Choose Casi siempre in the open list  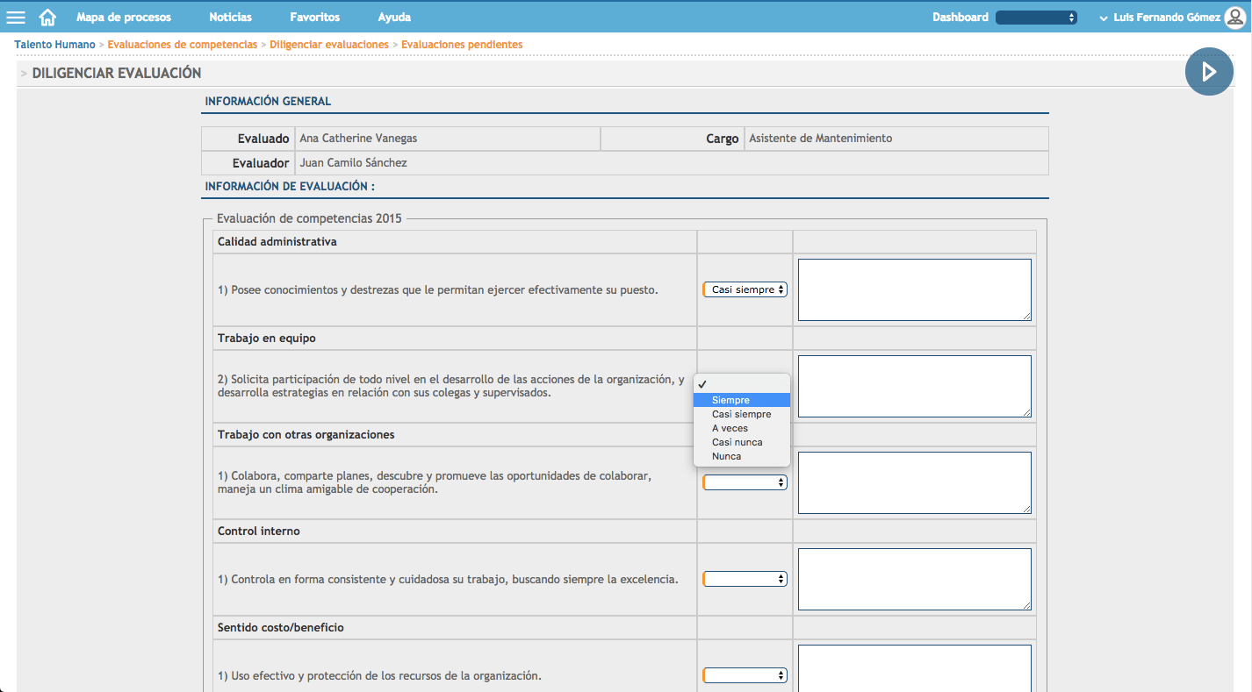click(x=742, y=414)
